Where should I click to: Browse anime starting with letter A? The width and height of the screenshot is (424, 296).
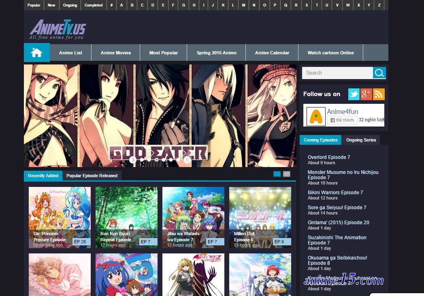pos(121,5)
